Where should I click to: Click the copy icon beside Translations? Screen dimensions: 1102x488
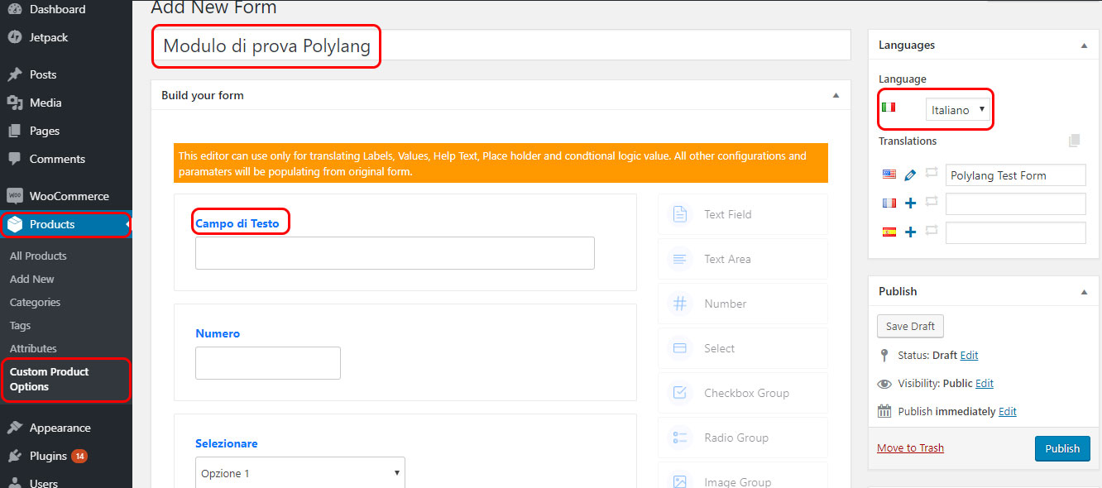point(1074,141)
